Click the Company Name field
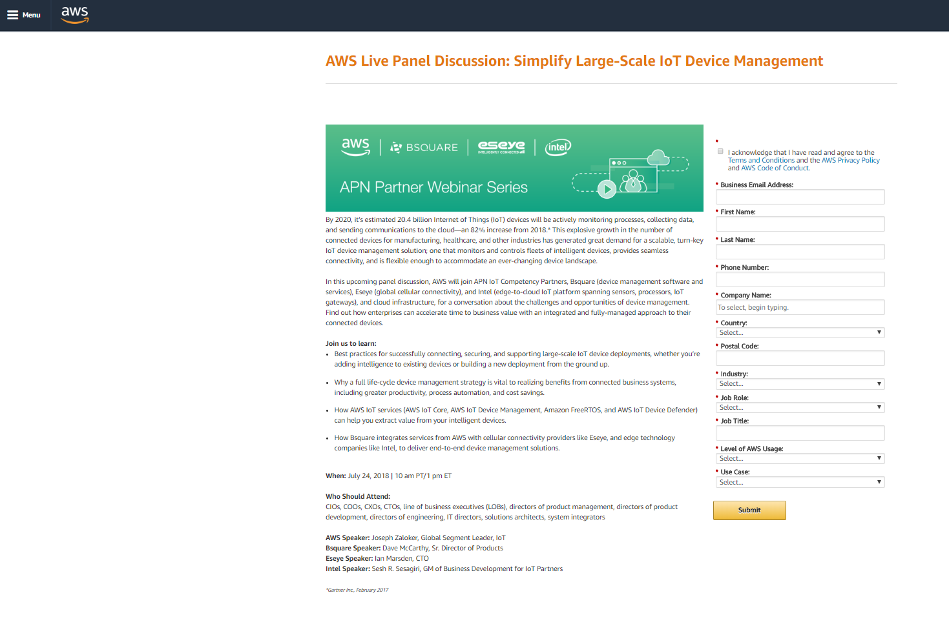This screenshot has height=624, width=949. coord(800,307)
